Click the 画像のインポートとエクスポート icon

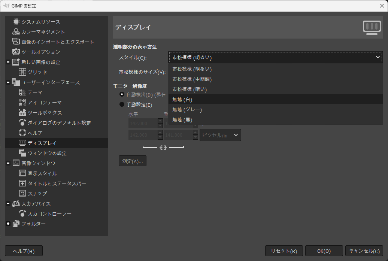point(16,42)
